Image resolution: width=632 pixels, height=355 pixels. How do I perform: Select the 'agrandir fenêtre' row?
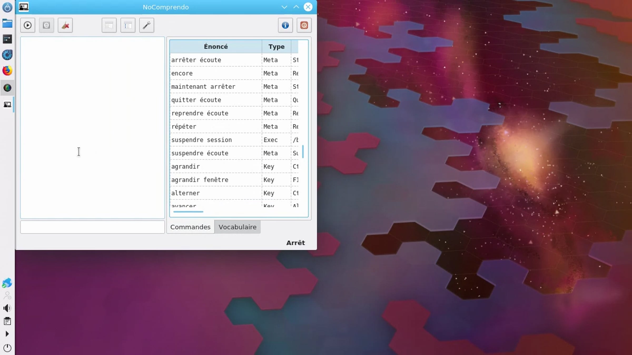(x=234, y=180)
